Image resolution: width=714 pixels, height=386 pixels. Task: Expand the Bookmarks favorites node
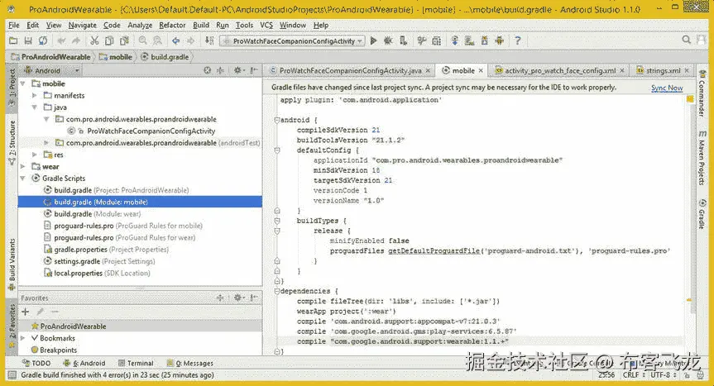[x=23, y=338]
